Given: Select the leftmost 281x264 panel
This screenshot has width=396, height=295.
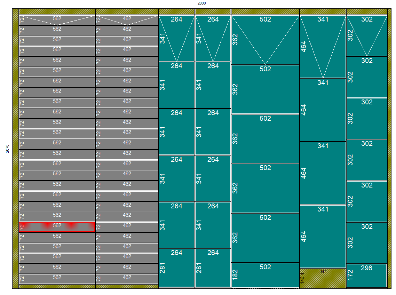Looking at the screenshot, I should click(x=176, y=268).
